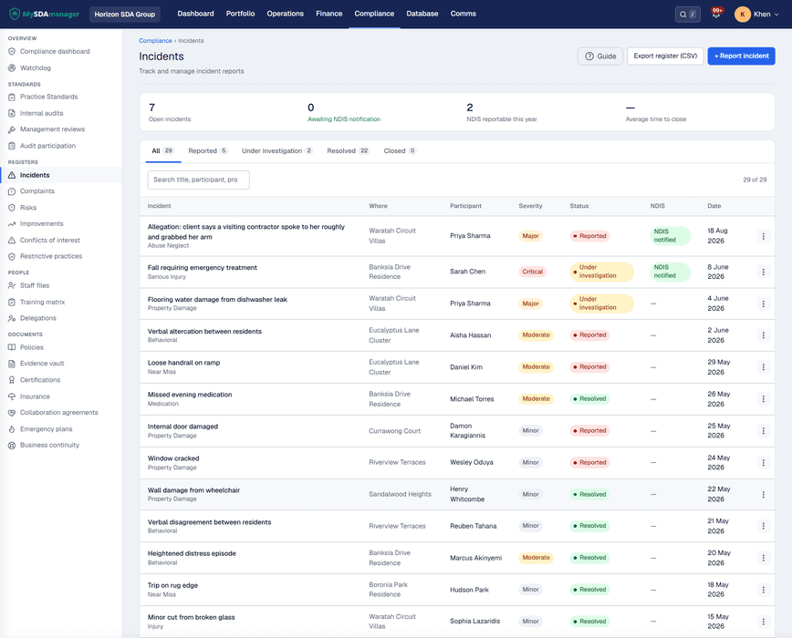Click the Date column header
The height and width of the screenshot is (638, 792).
click(x=714, y=206)
